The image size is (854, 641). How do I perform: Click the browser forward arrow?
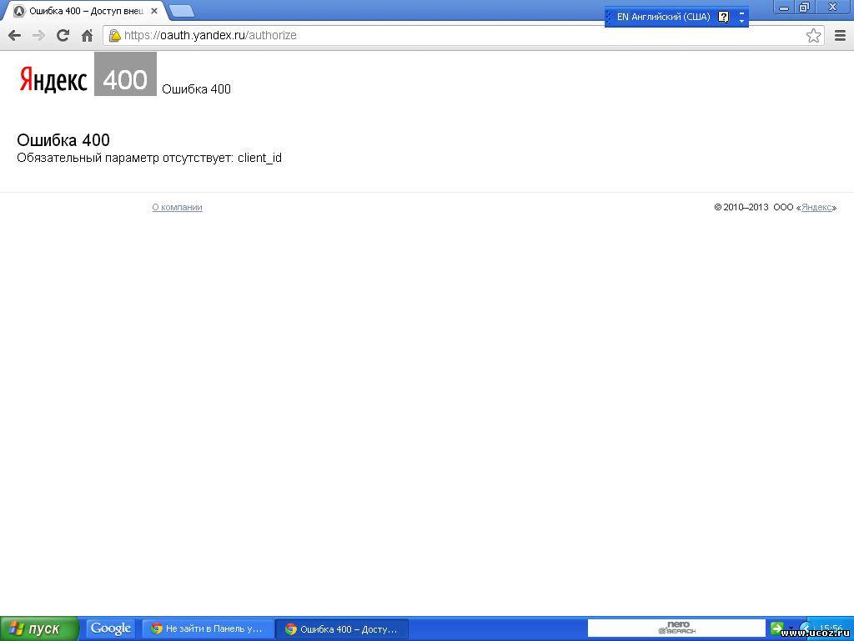click(x=38, y=35)
